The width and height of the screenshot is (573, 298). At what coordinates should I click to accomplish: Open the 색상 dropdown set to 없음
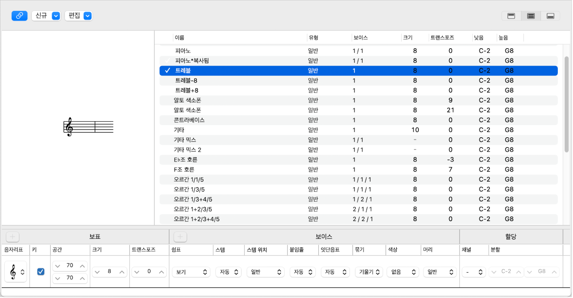click(403, 272)
